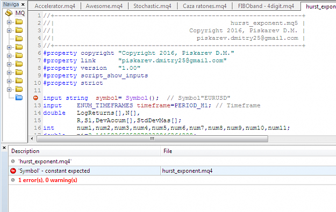Screen dimensions: 336x212
Task: Expand the last plus node above the blue folder
Action: click(x=9, y=90)
